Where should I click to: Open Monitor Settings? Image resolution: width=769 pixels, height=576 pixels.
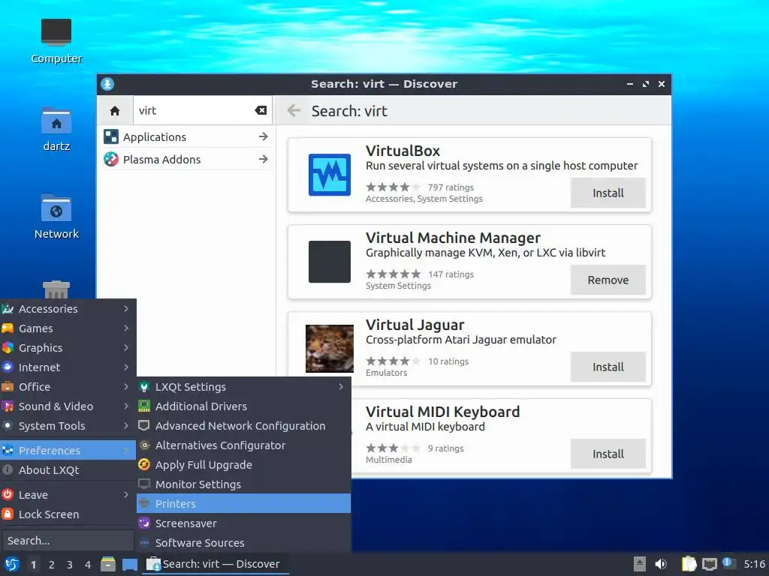point(244,484)
